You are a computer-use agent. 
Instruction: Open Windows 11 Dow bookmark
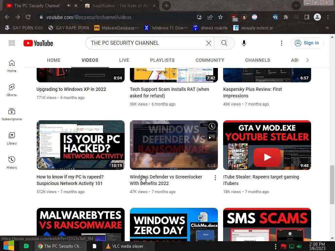(166, 28)
